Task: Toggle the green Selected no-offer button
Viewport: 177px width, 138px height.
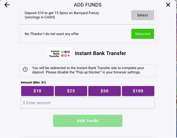Action: pos(143,34)
